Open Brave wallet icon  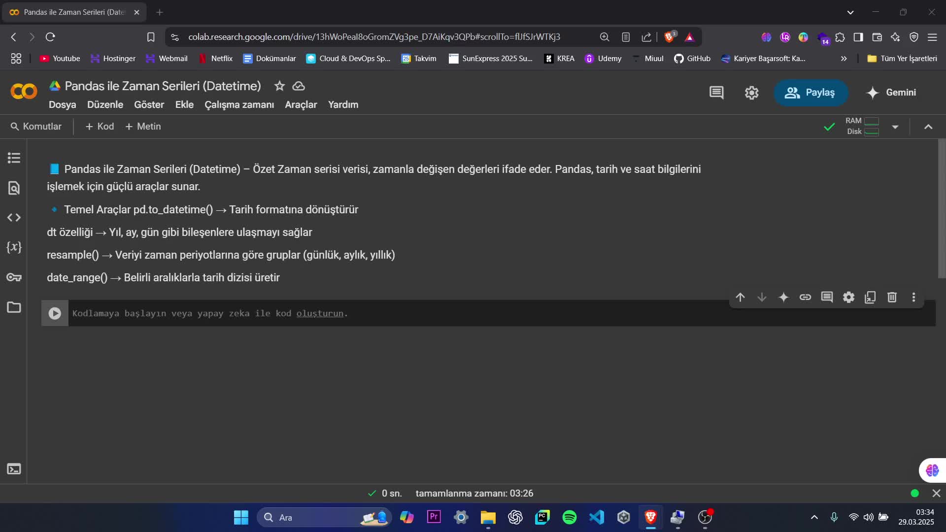click(x=877, y=37)
